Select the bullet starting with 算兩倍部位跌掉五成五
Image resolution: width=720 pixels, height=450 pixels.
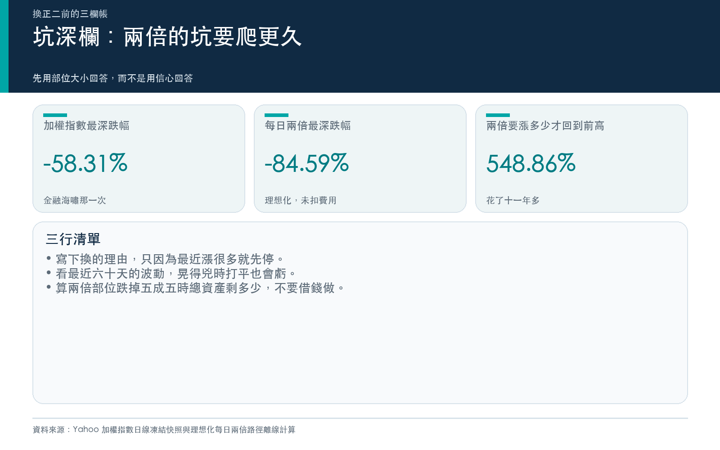click(195, 288)
